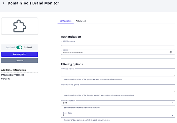
Task: Click into the API Key field
Action: coord(115,52)
